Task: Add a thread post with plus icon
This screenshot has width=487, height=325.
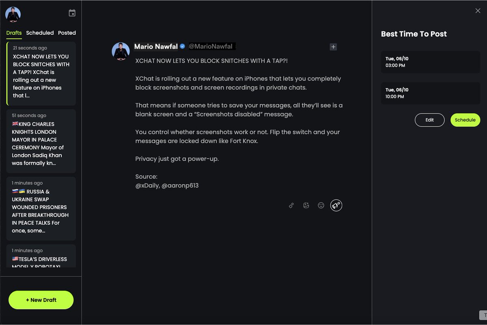Action: (x=333, y=47)
